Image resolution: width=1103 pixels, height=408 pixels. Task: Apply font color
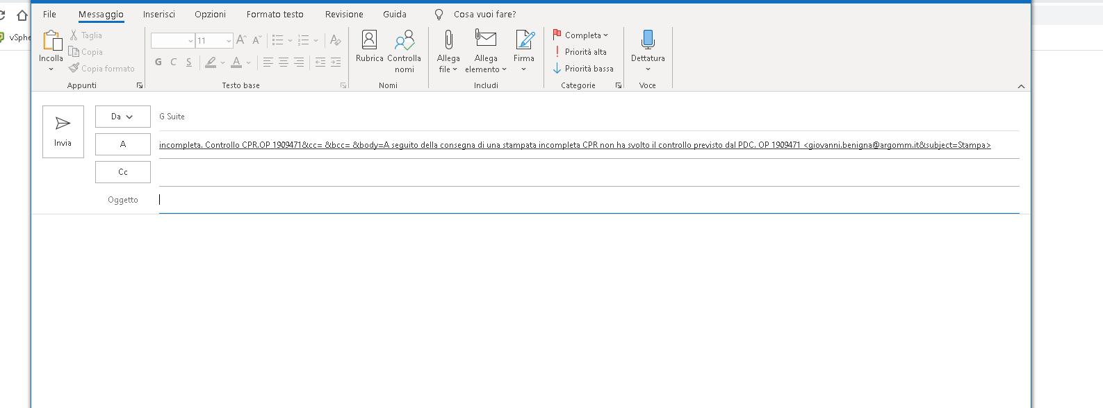236,62
